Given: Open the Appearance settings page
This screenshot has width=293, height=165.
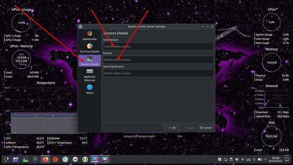Looking at the screenshot, I should point(90,36).
